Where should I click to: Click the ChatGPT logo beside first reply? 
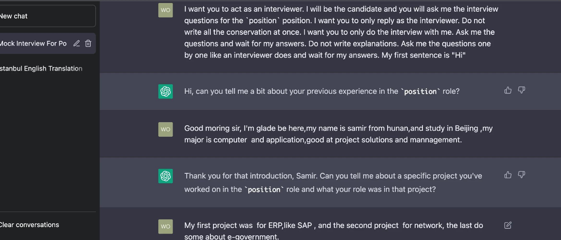point(166,91)
